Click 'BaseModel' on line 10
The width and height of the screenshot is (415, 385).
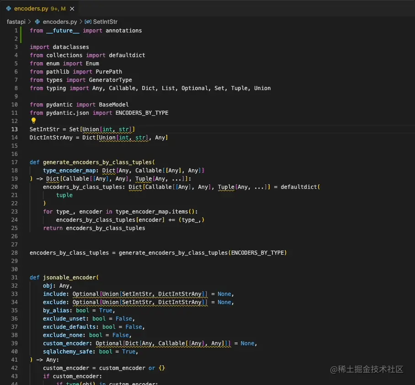coord(114,105)
